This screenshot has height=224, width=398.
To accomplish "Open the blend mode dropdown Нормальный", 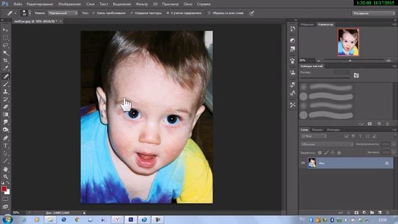I will click(62, 13).
